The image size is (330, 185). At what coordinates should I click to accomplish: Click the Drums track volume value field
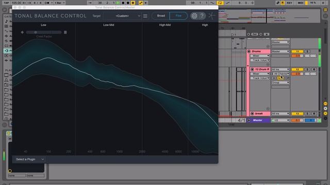coord(297,56)
